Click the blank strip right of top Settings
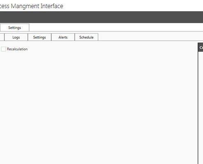Image resolution: width=203 pixels, height=164 pixels. 116,27
